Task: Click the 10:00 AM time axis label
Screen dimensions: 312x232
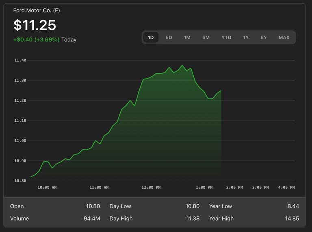Action: point(47,188)
